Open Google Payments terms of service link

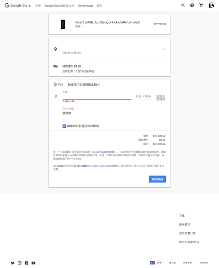tap(105, 166)
